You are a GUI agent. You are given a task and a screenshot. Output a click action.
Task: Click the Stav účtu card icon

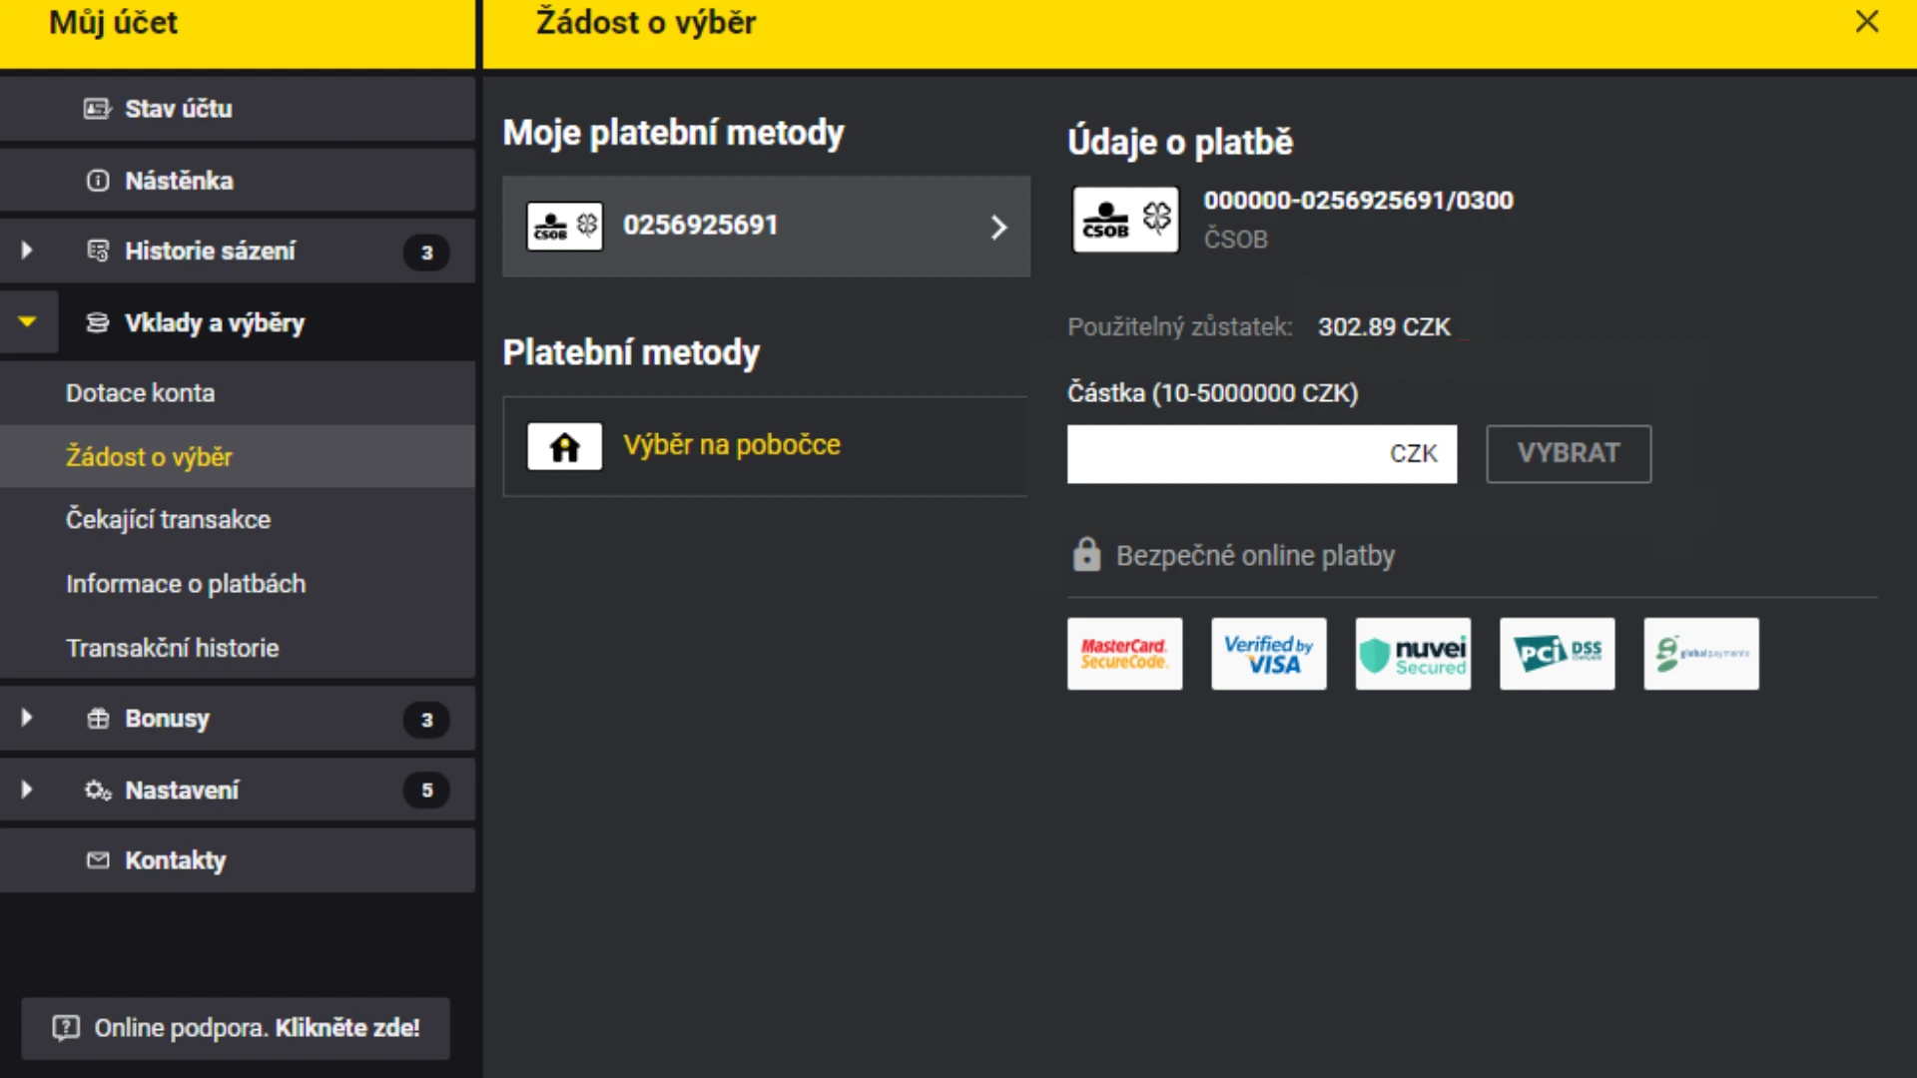pos(97,109)
